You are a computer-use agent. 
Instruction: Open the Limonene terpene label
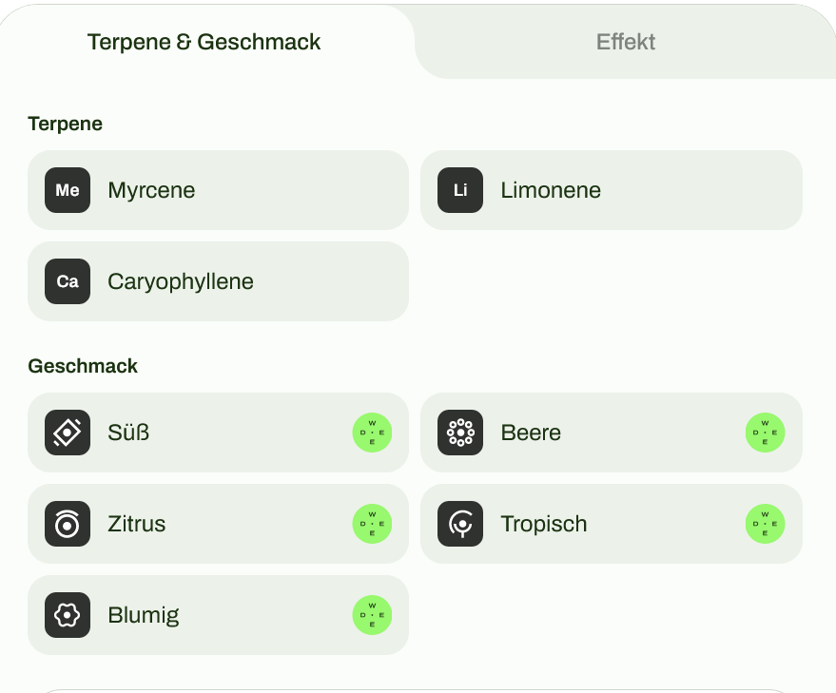pyautogui.click(x=551, y=190)
